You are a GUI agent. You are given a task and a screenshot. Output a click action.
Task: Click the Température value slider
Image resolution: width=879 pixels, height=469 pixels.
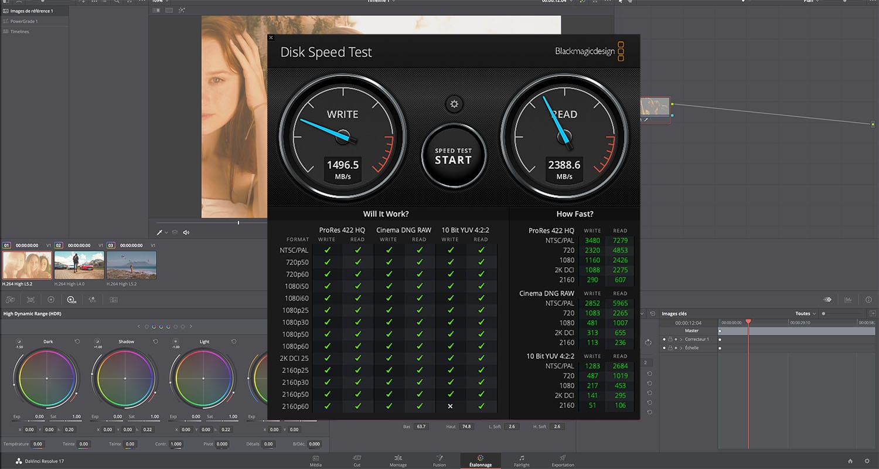tap(38, 444)
